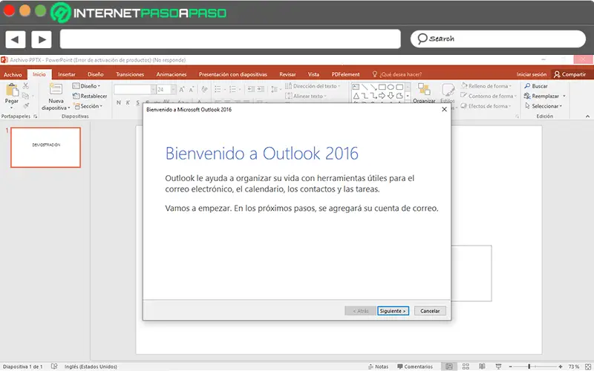Click Iniciar sesión link
The image size is (594, 371).
coord(532,75)
